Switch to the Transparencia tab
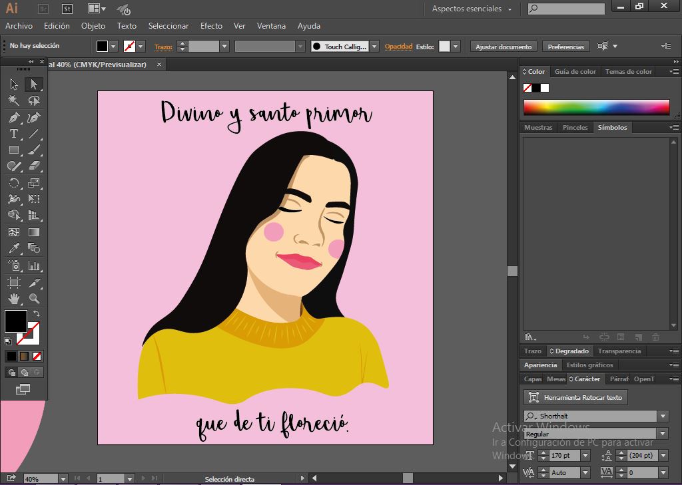 point(619,351)
